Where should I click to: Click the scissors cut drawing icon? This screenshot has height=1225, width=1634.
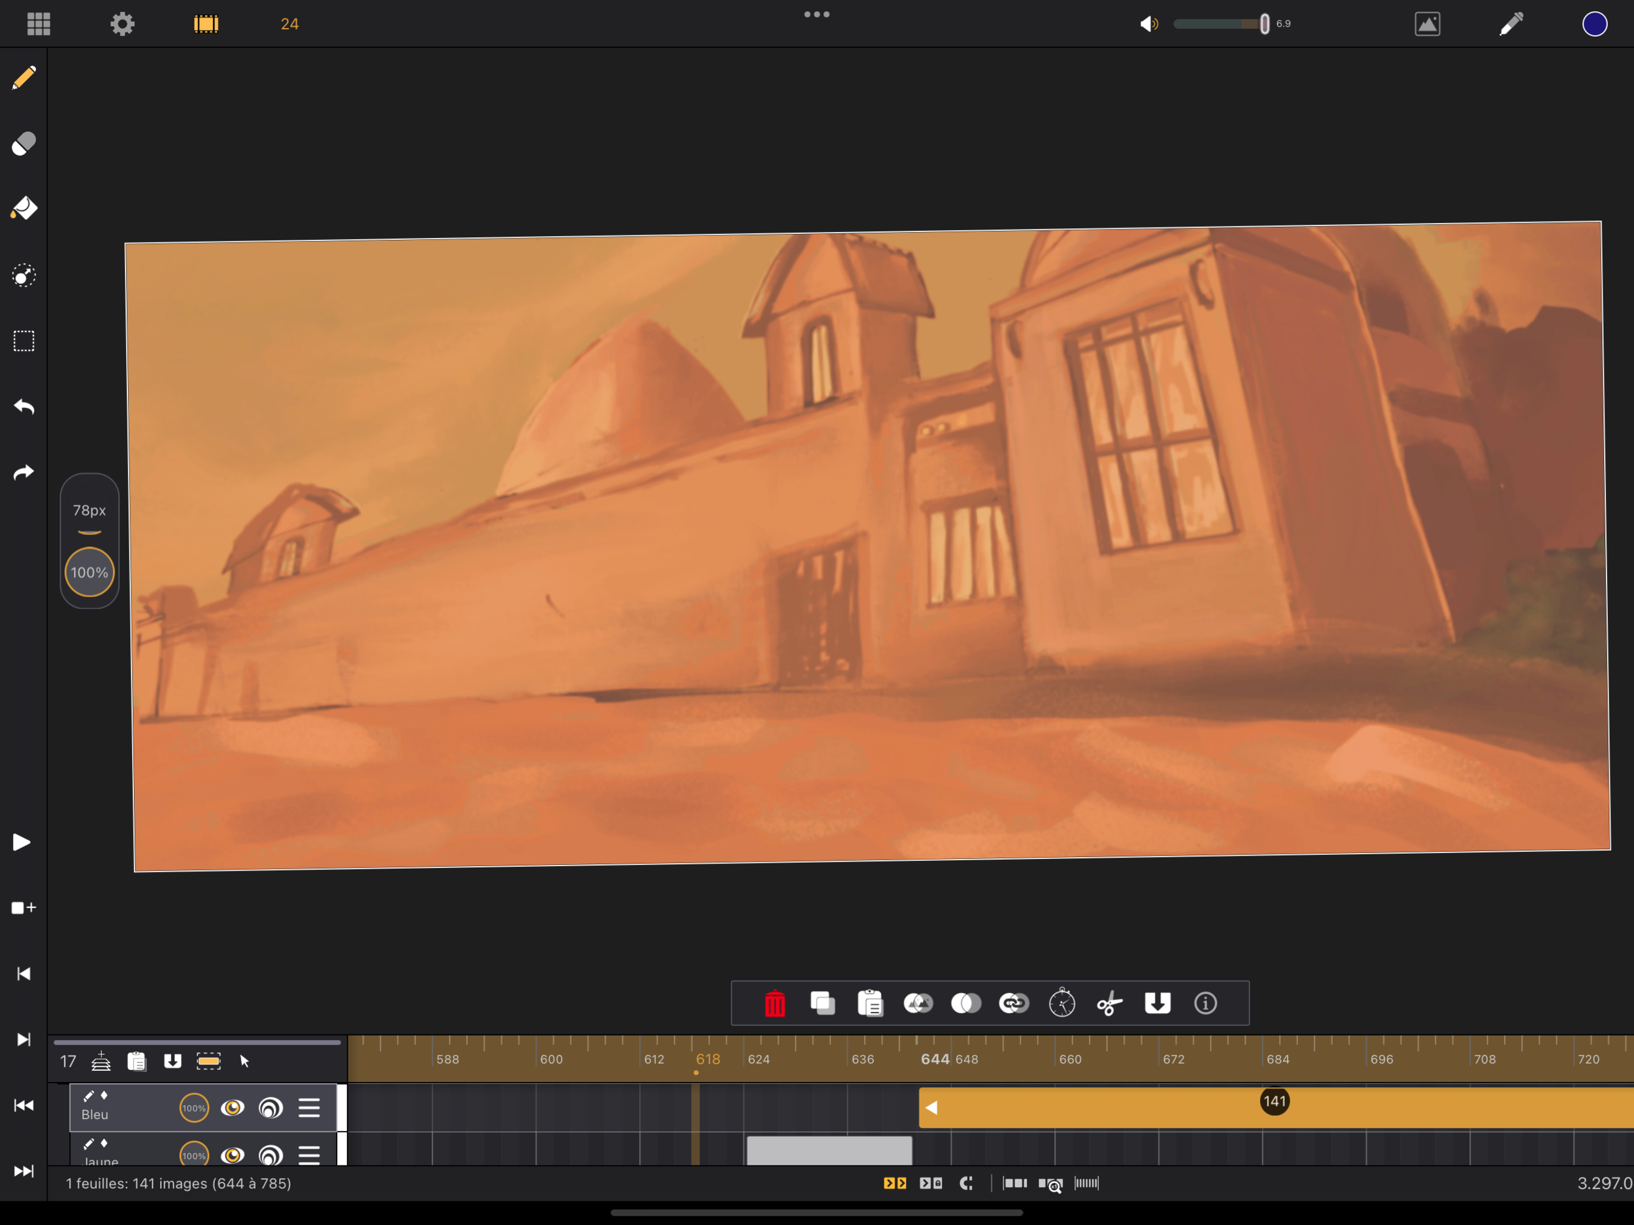[1110, 1003]
